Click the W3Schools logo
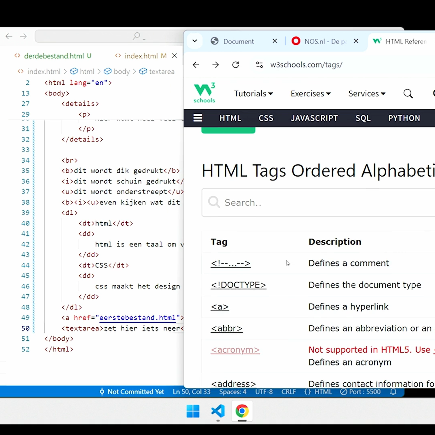 coord(204,93)
